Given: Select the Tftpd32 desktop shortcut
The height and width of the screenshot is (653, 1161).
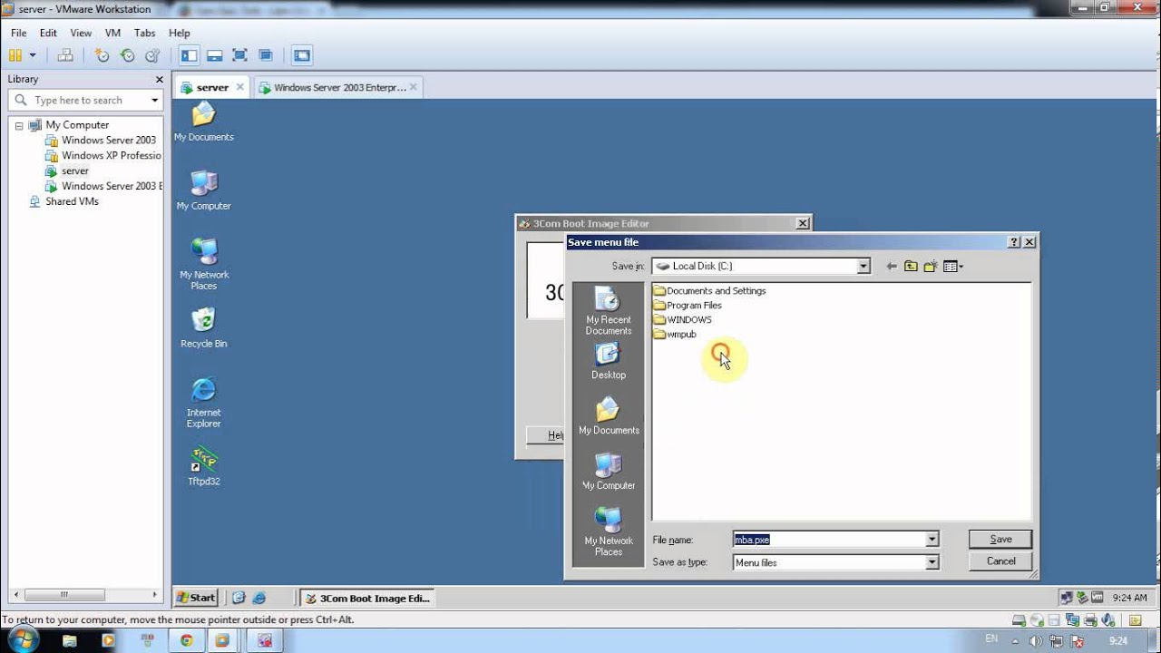Looking at the screenshot, I should pyautogui.click(x=204, y=466).
